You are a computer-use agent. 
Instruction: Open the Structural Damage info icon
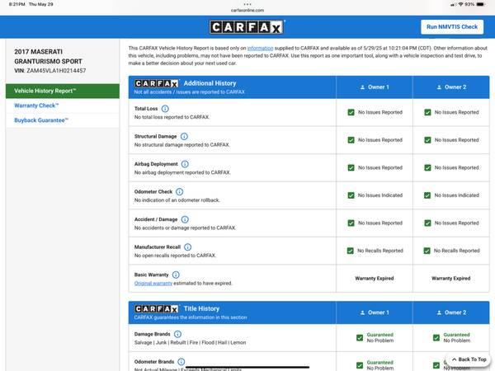coord(184,136)
